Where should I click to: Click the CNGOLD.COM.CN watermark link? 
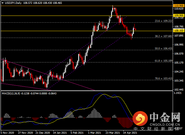165,124
